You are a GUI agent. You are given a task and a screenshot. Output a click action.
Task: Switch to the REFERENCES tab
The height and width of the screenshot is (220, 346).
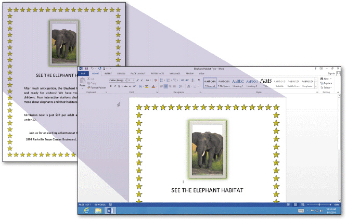tap(157, 73)
